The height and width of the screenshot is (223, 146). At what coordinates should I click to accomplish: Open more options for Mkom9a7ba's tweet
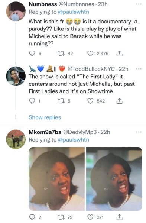pyautogui.click(x=139, y=132)
